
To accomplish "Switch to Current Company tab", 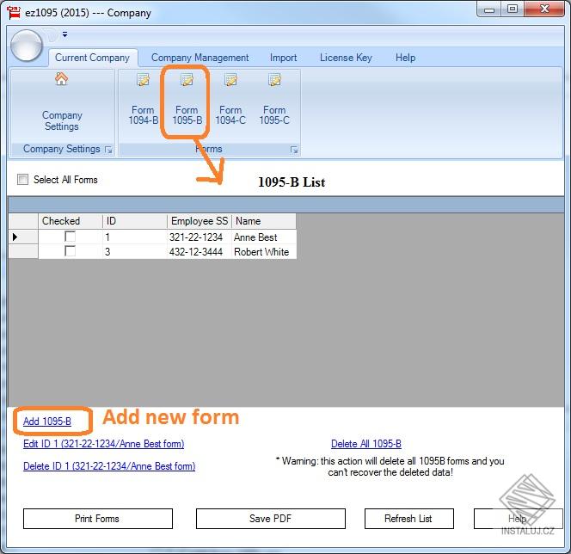I will tap(93, 58).
